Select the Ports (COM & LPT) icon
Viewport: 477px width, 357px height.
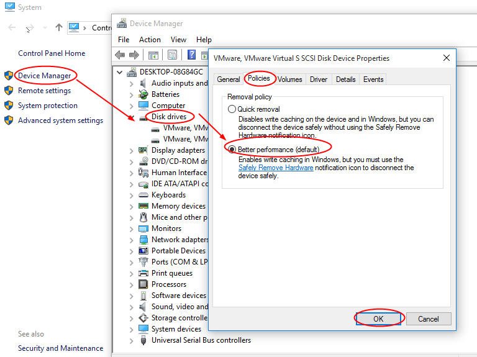point(143,261)
